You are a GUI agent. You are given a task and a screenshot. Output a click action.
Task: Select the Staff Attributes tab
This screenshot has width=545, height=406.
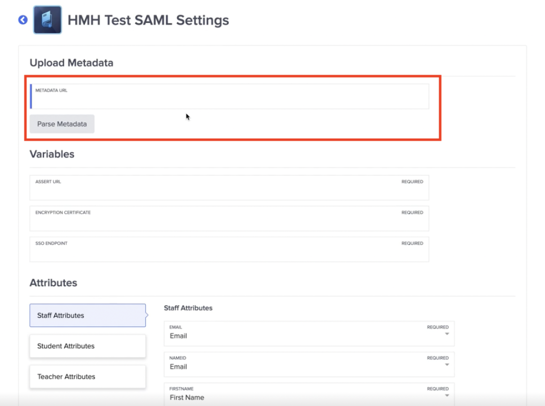coord(87,315)
